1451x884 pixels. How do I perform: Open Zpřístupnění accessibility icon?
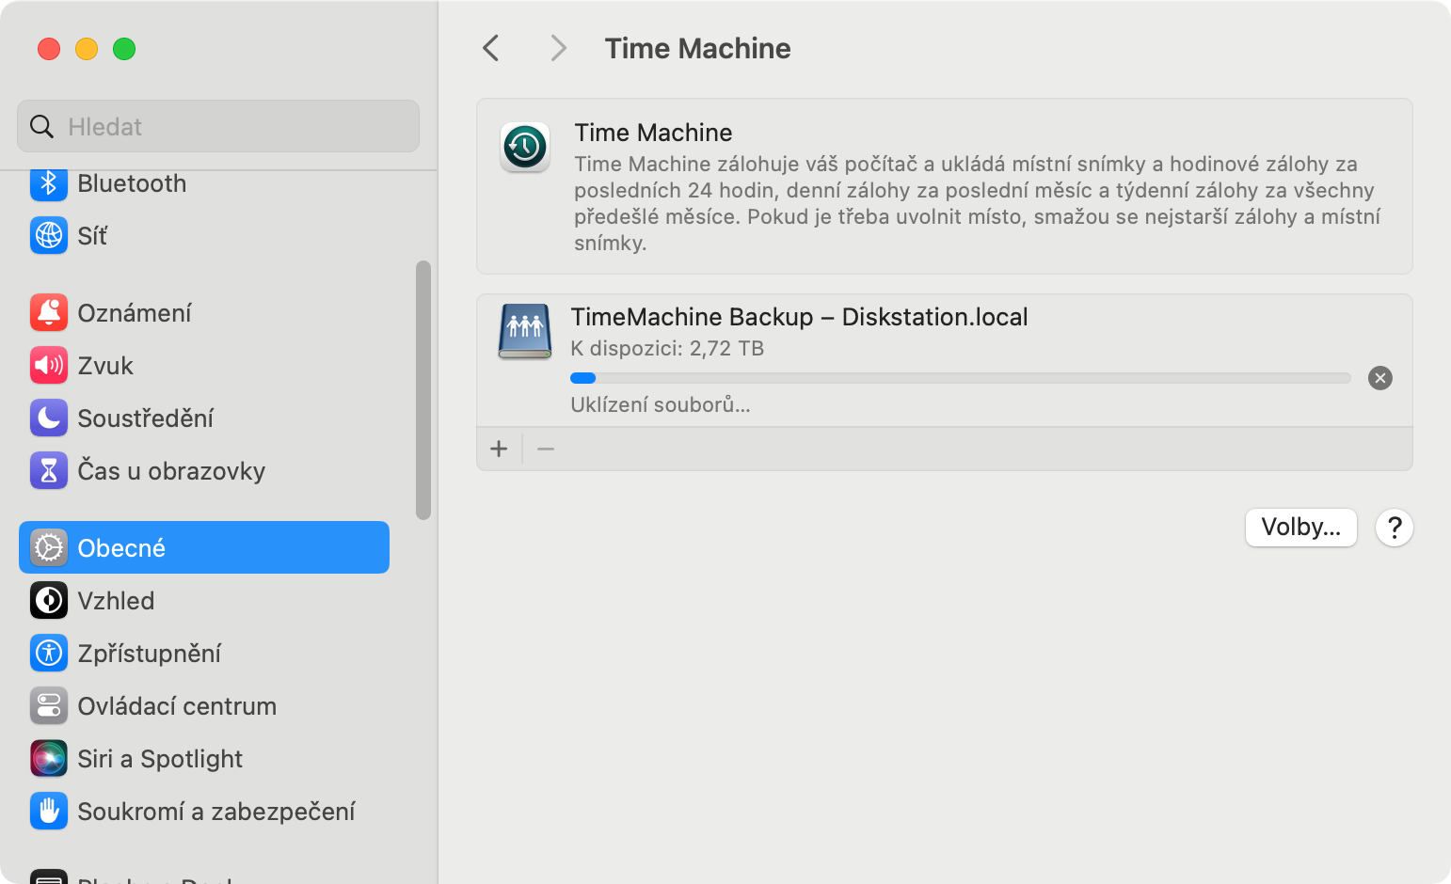pos(49,653)
